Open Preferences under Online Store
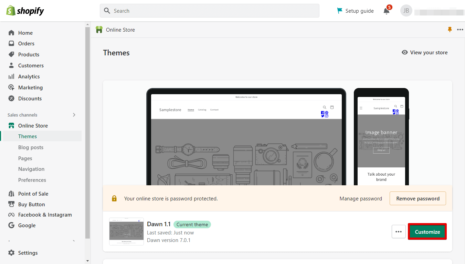 (32, 180)
